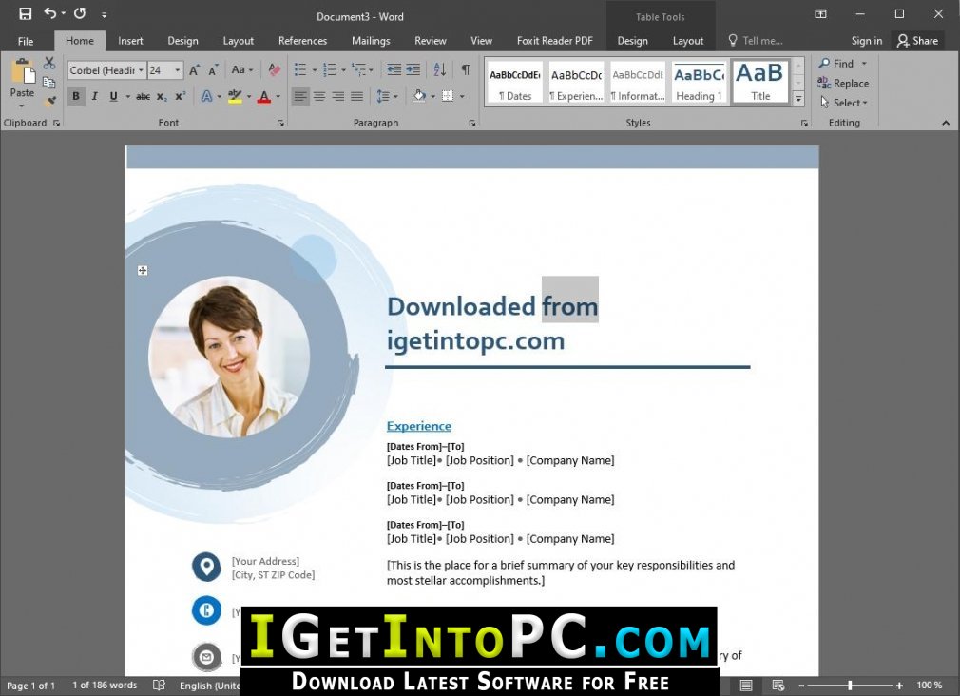Viewport: 960px width, 696px height.
Task: Toggle Show/Hide paragraph marks
Action: point(466,69)
